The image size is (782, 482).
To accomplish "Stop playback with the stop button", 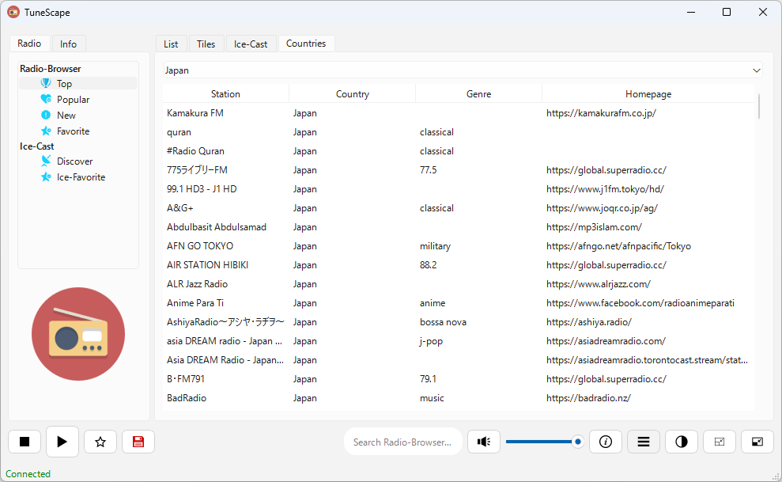I will pos(25,442).
